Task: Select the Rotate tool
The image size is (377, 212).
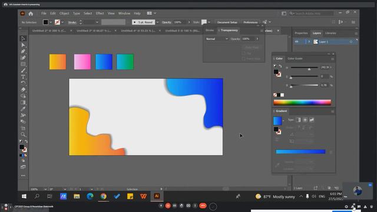Action: [x=23, y=83]
